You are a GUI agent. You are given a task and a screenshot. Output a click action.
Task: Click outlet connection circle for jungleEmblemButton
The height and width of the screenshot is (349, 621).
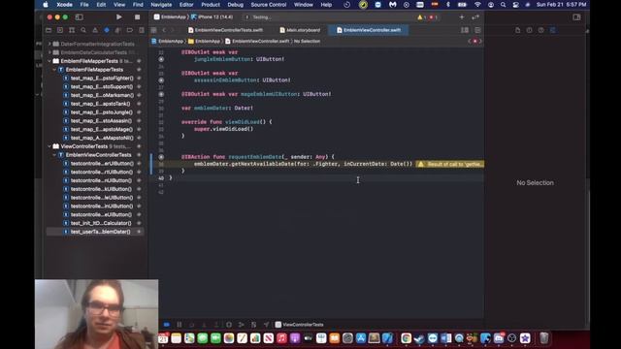[161, 59]
